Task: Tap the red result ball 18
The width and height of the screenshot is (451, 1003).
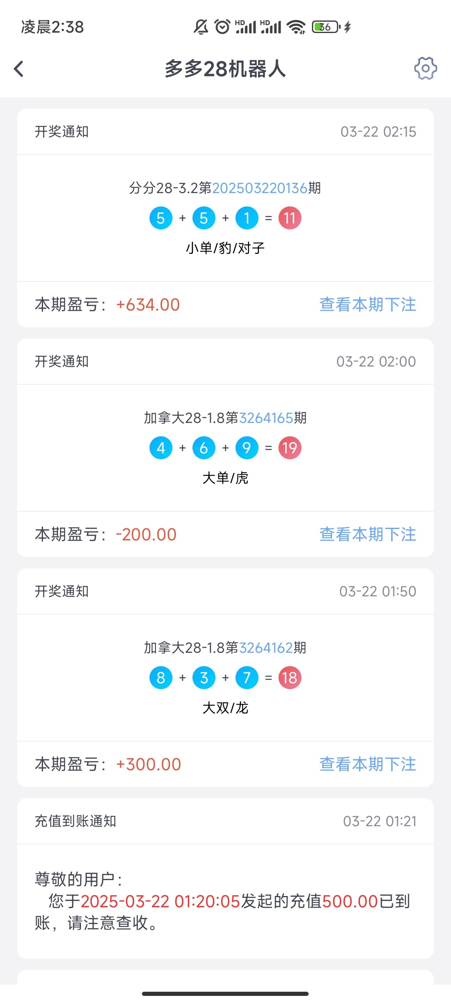Action: click(290, 678)
